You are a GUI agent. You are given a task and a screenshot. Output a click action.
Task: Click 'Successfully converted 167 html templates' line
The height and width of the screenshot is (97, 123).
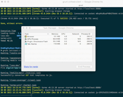(26, 75)
